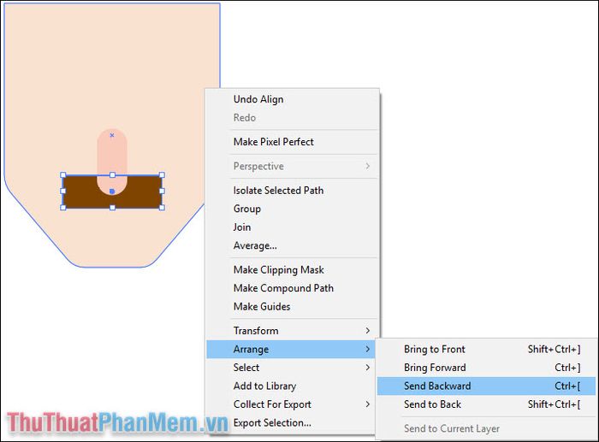Choose Make Clipping Mask
The image size is (599, 442).
pyautogui.click(x=293, y=270)
